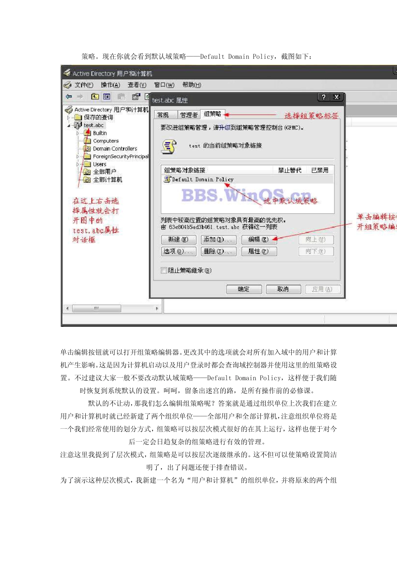
Task: Click the 新建(N) button
Action: tap(178, 240)
